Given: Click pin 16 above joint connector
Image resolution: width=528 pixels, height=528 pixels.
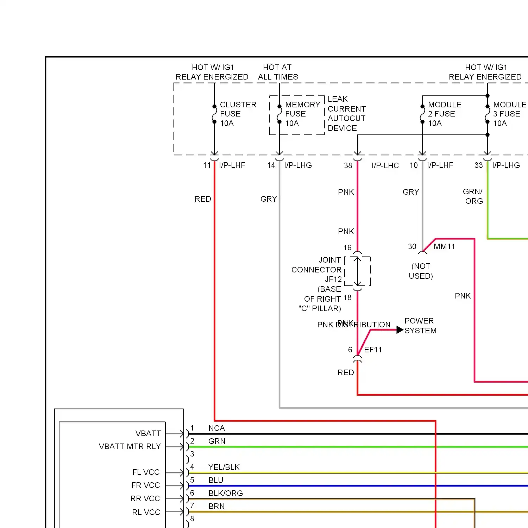Looking at the screenshot, I should [x=347, y=248].
